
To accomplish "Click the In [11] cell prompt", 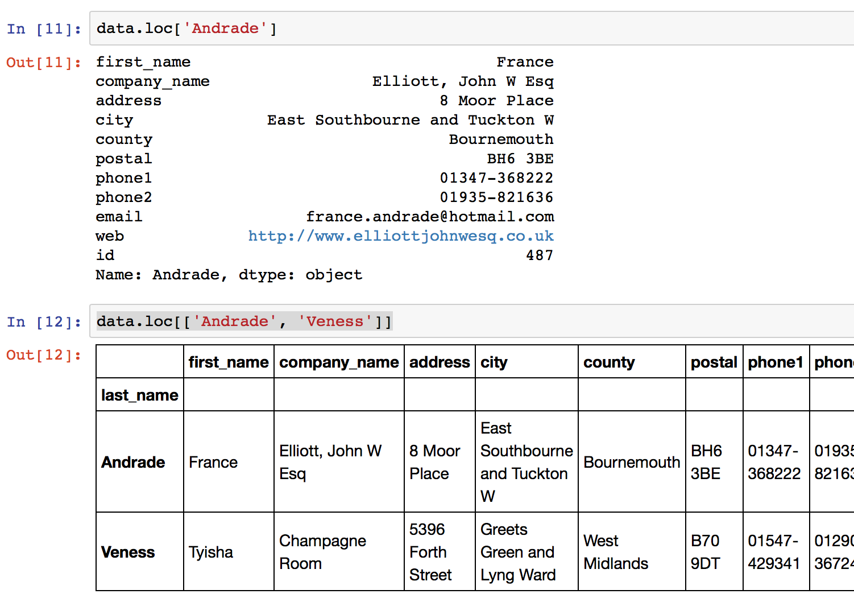I will pyautogui.click(x=44, y=28).
